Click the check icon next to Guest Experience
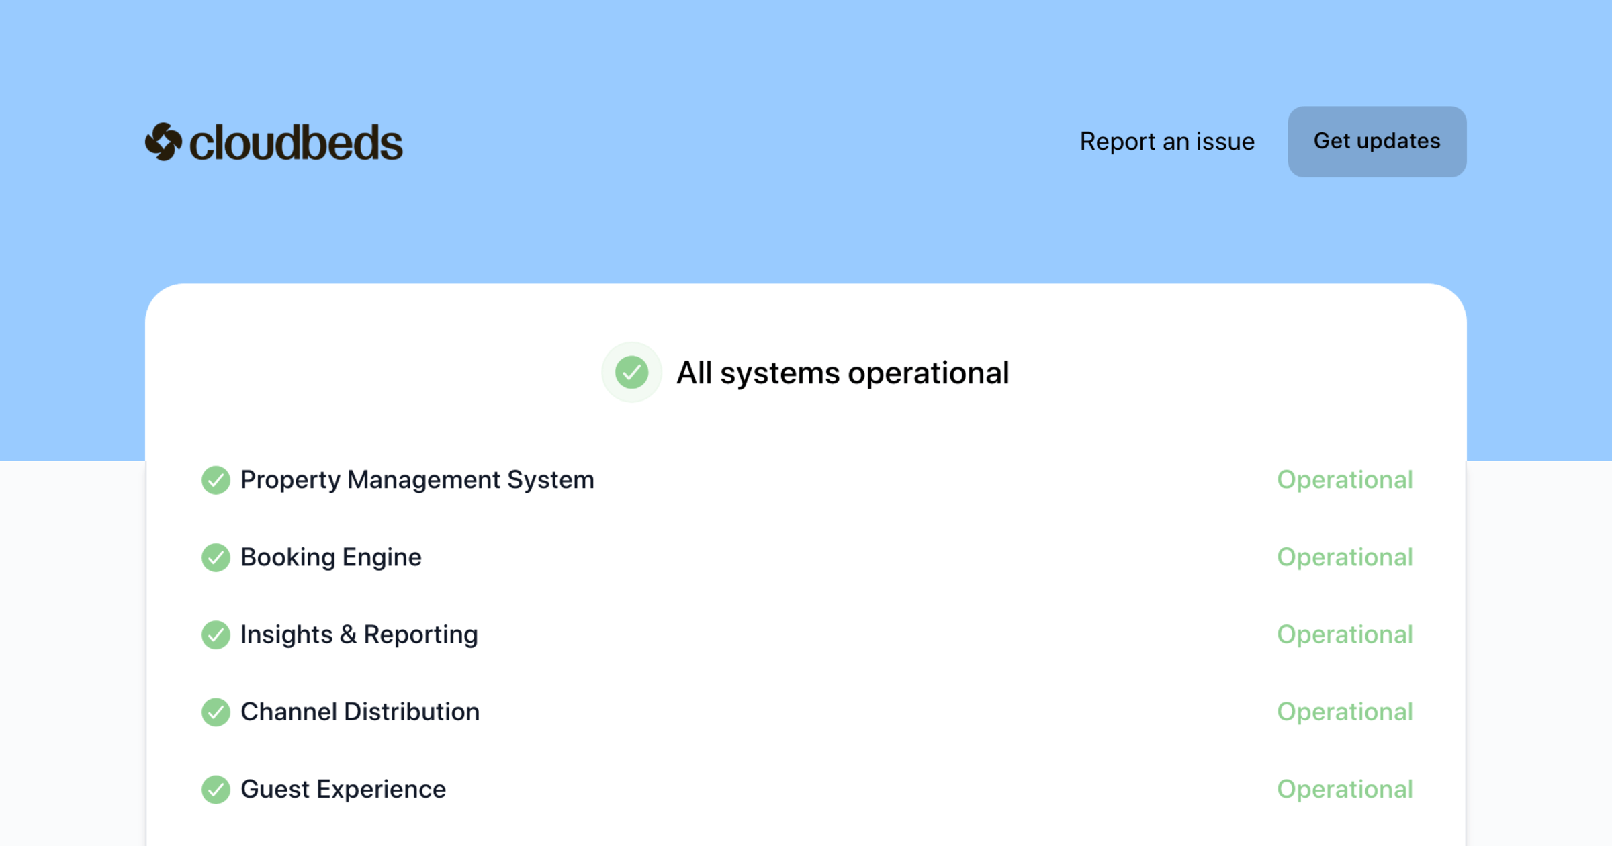Screen dimensions: 1612x846 pyautogui.click(x=216, y=789)
